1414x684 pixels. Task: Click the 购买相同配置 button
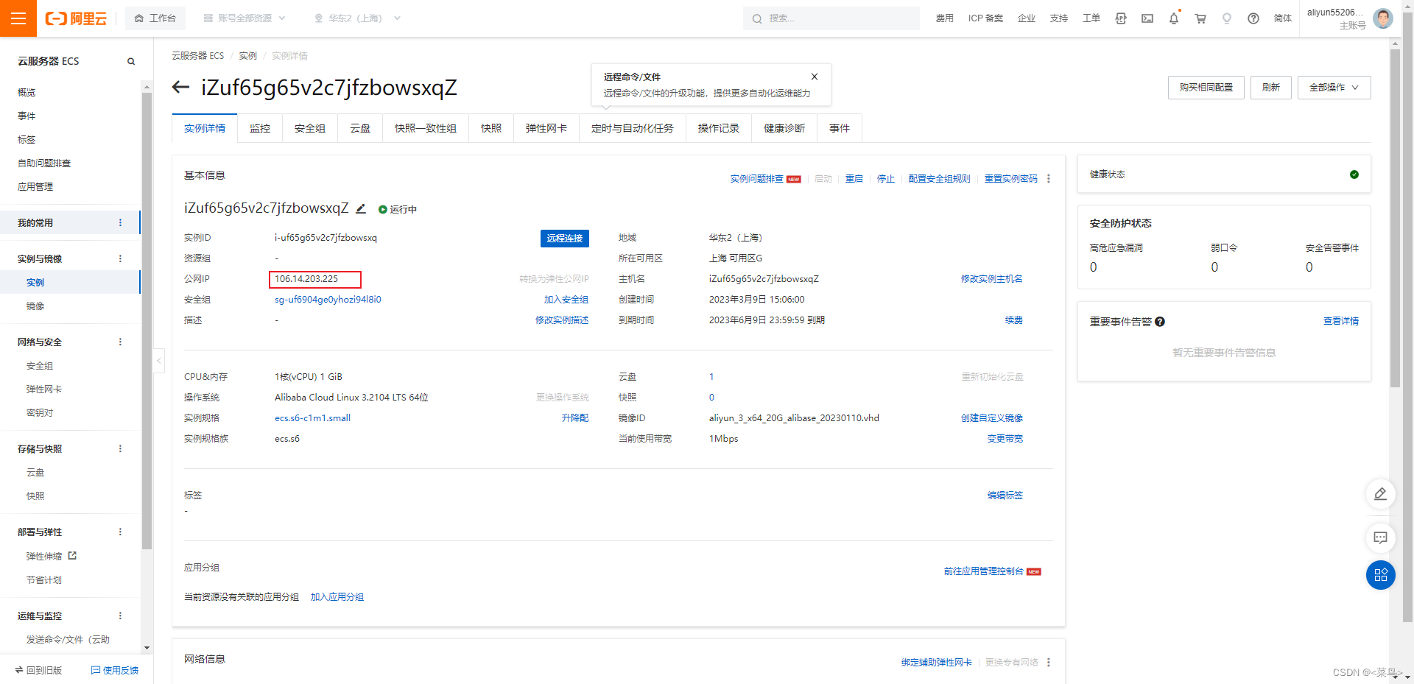tap(1206, 88)
